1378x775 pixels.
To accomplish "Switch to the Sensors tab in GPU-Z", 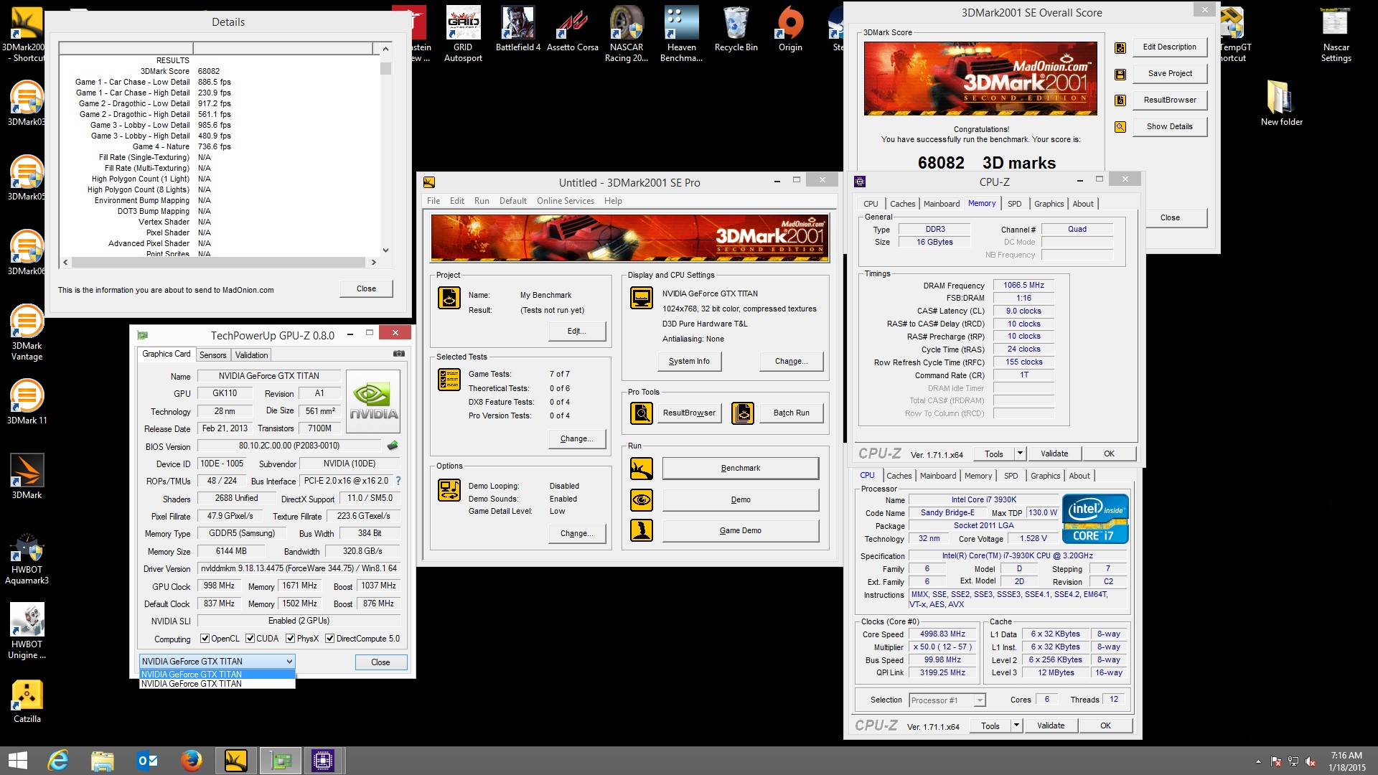I will pyautogui.click(x=212, y=355).
